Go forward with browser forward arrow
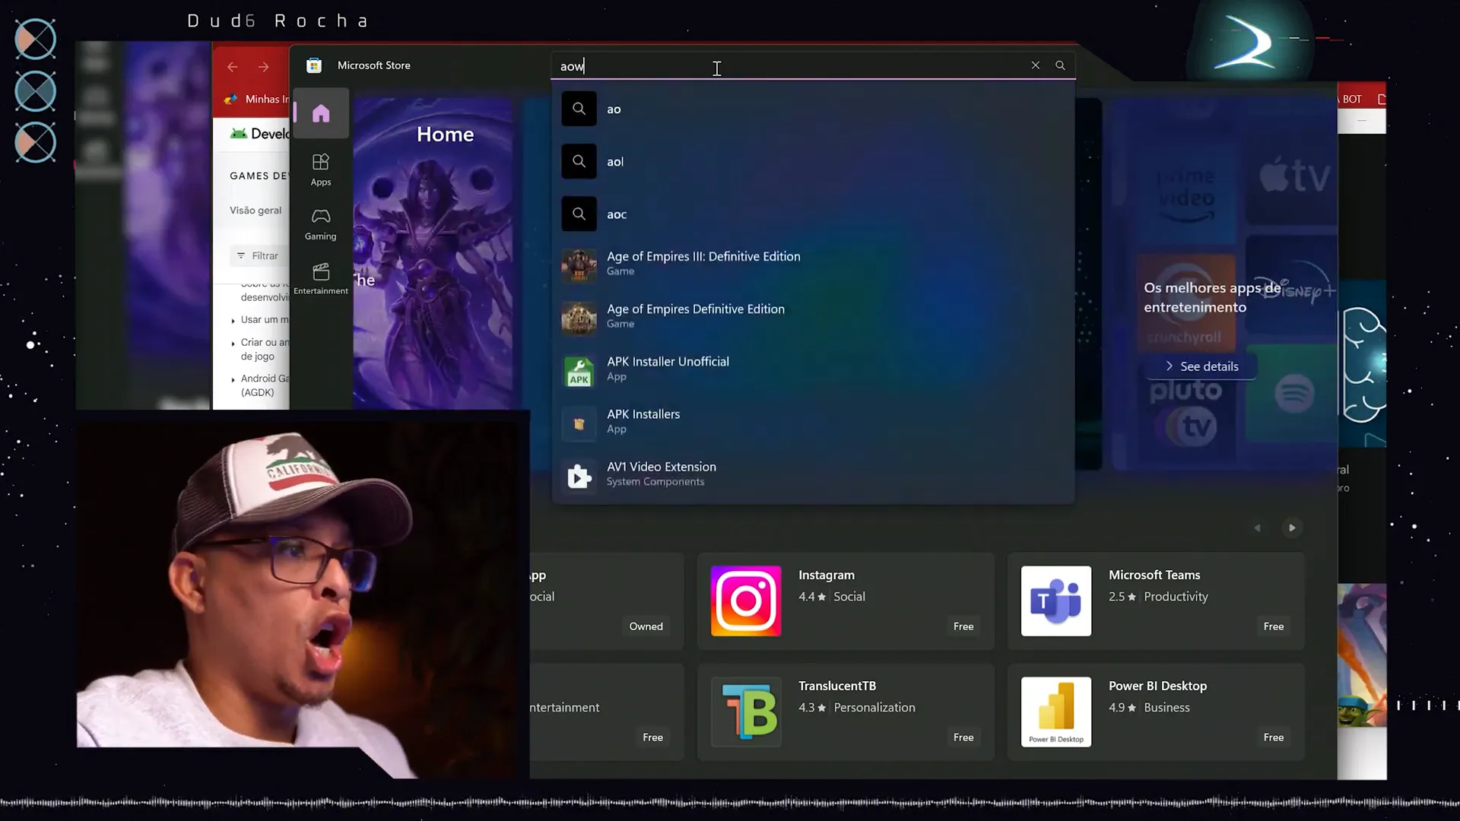This screenshot has height=821, width=1460. (x=263, y=67)
